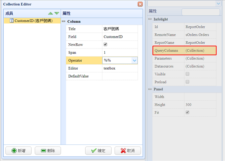
Task: Click the Datasources property label
Action: point(164,66)
